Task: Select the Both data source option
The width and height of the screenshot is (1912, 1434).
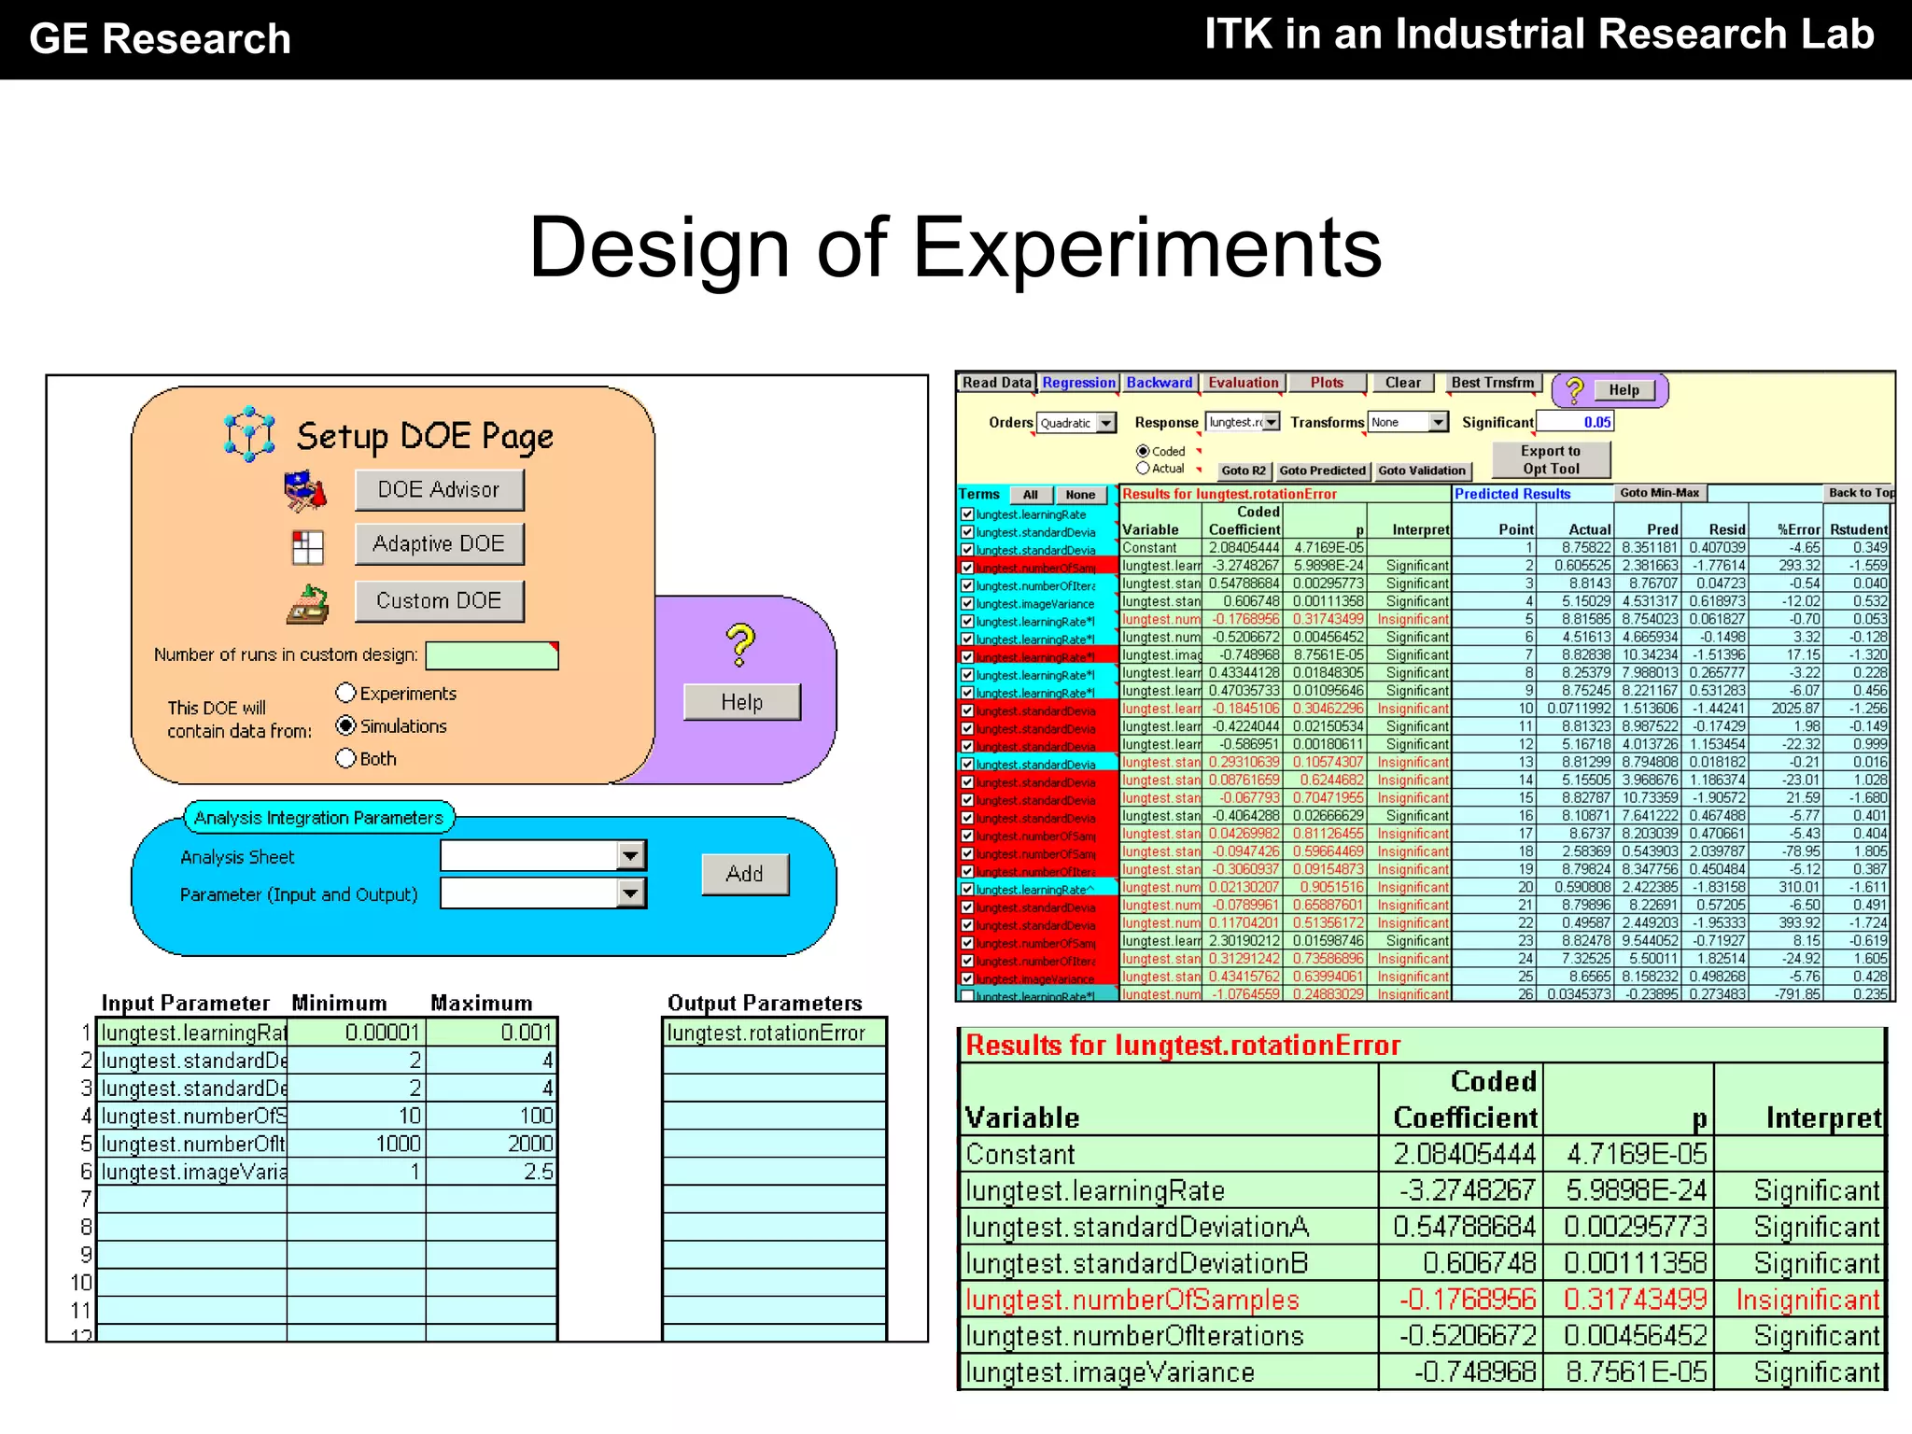Action: [x=346, y=758]
